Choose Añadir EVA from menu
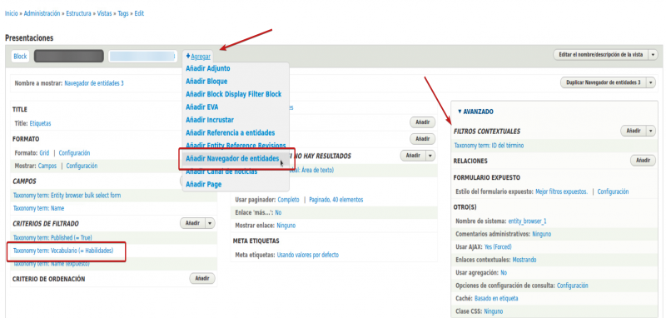This screenshot has height=318, width=666. click(x=201, y=107)
